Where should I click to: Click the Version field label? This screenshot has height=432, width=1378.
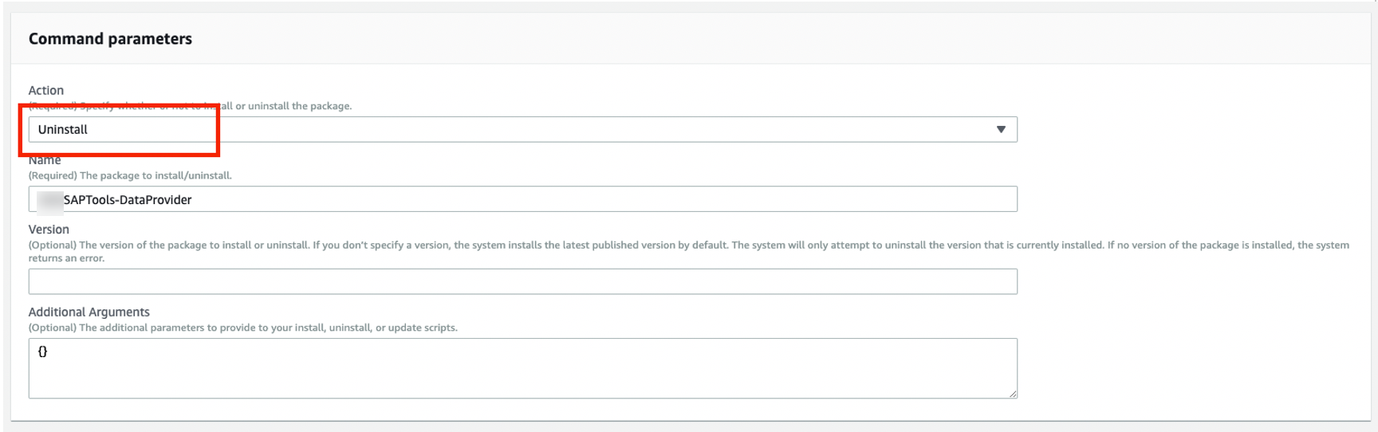49,230
